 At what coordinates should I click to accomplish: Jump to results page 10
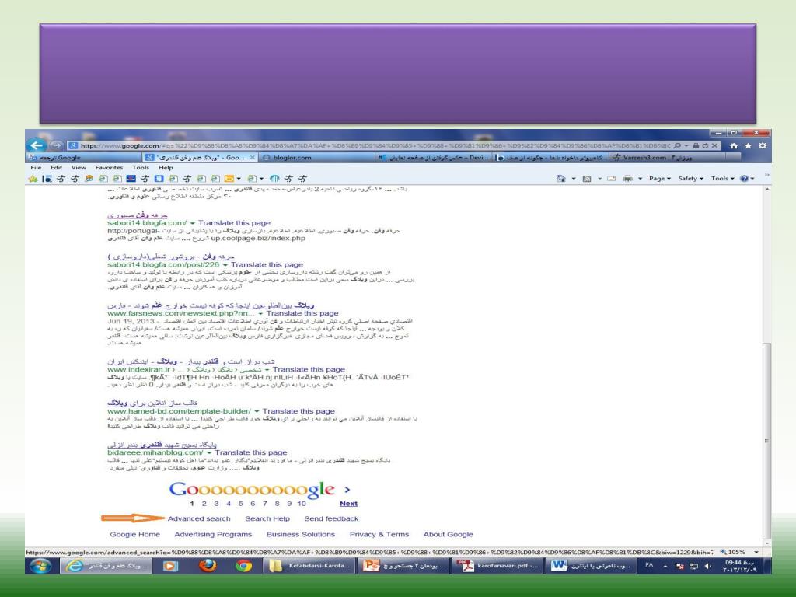click(302, 504)
